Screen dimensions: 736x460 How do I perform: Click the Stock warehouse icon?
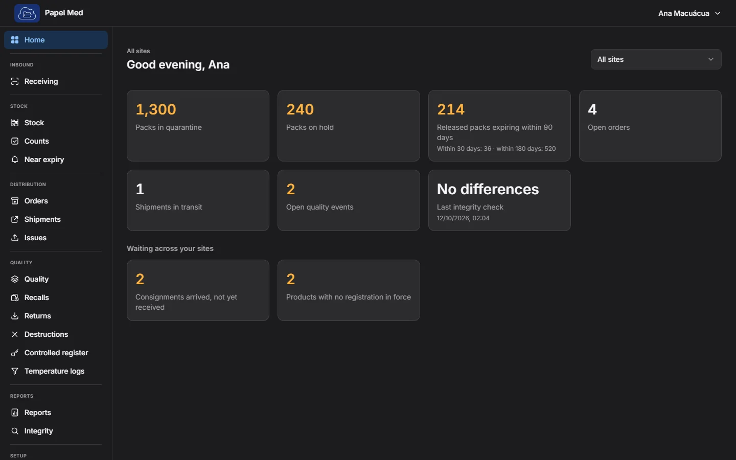(x=15, y=123)
